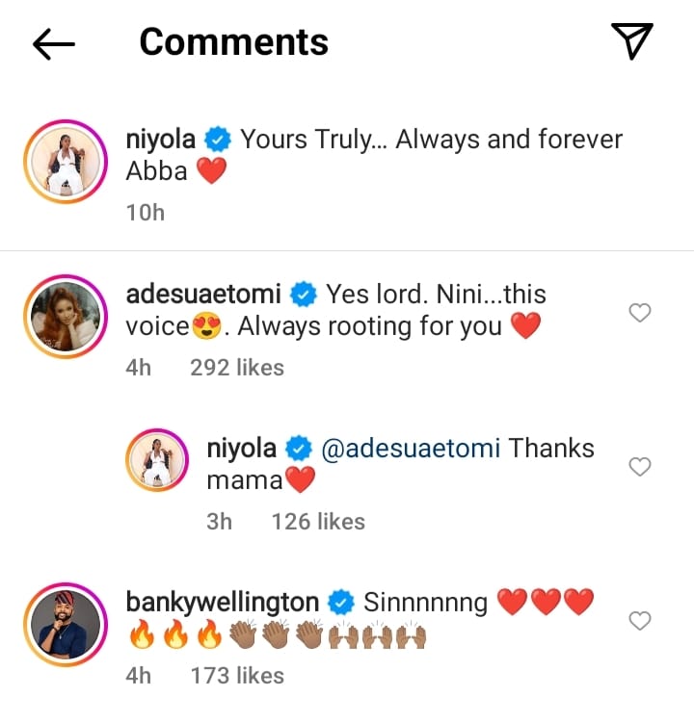Like adesuaetomi's comment with heart
This screenshot has height=723, width=694.
click(x=639, y=312)
